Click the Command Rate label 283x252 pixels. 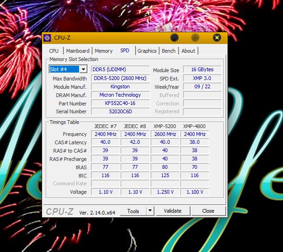point(70,184)
